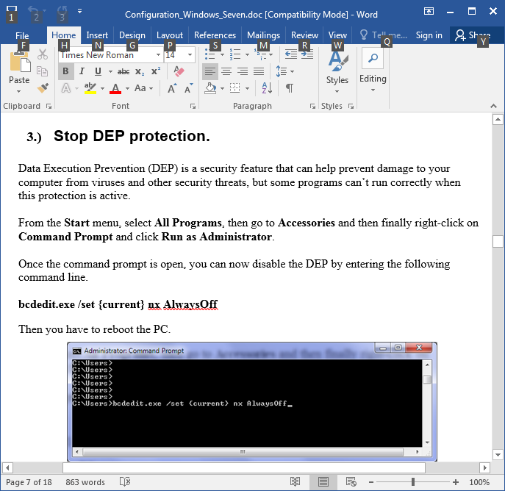Toggle subscript formatting

click(140, 71)
